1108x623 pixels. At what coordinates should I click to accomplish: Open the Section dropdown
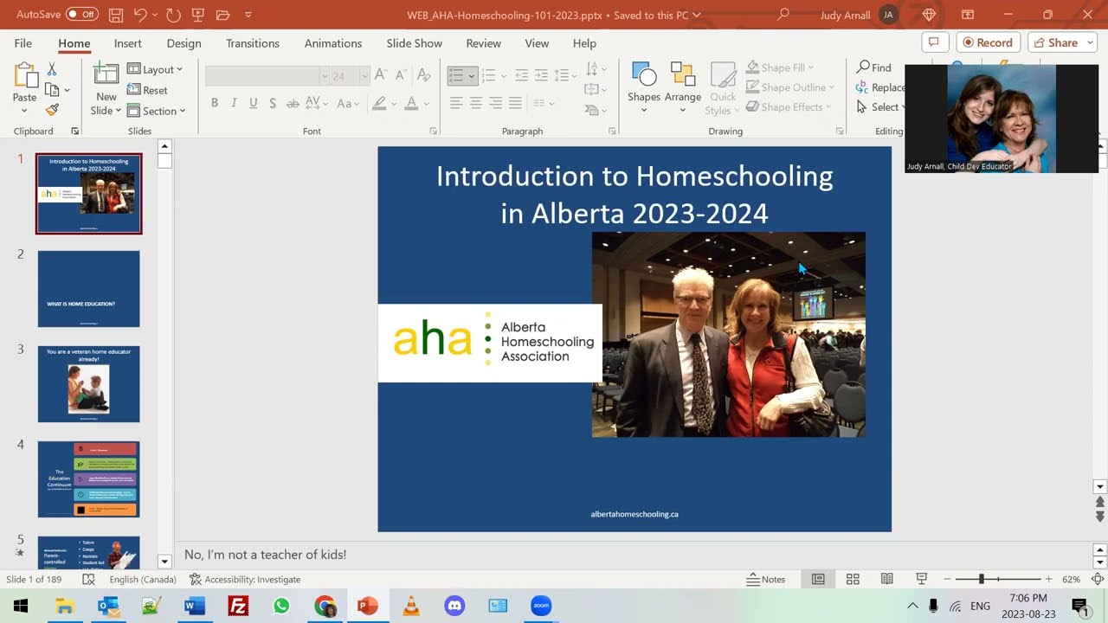(x=158, y=111)
